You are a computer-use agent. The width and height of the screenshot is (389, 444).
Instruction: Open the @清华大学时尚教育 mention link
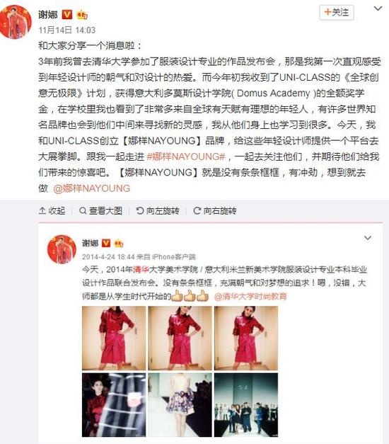coord(250,296)
